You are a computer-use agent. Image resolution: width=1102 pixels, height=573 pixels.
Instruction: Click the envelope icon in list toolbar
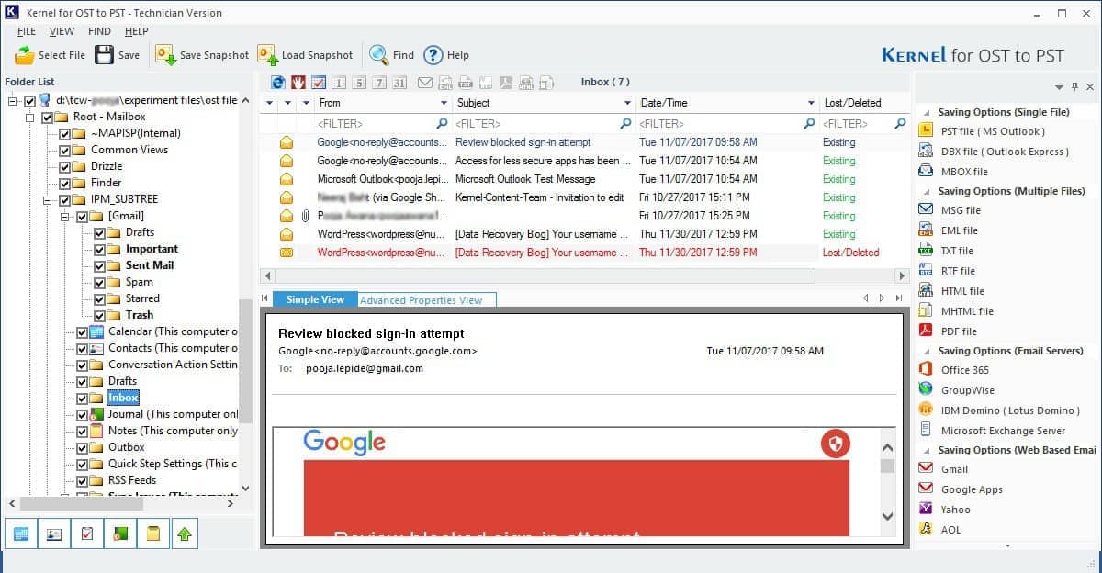pyautogui.click(x=424, y=83)
